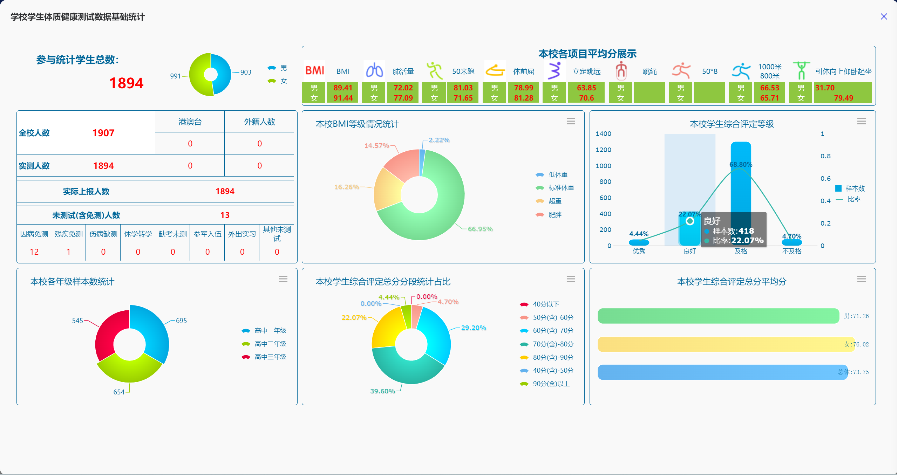Open the BMI等级情况统计 chart menu

point(571,121)
